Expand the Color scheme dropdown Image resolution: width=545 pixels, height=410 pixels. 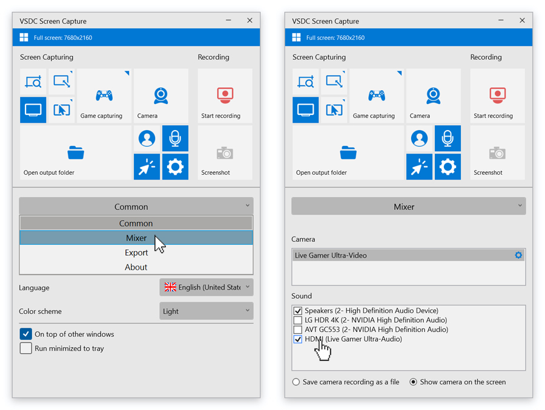[206, 311]
